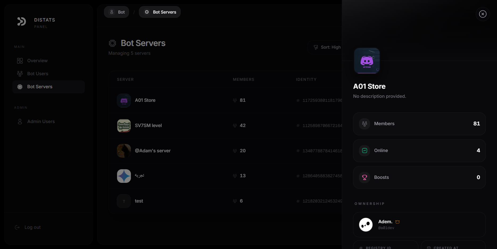Click the Overview grid icon in the sidebar
This screenshot has width=497, height=249.
pos(20,61)
